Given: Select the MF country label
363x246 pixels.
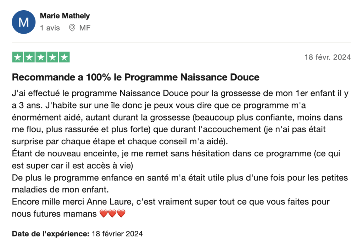Looking at the screenshot, I should coord(85,28).
